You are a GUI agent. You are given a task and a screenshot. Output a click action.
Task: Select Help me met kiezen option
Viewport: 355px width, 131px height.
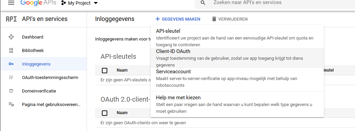coord(237,104)
